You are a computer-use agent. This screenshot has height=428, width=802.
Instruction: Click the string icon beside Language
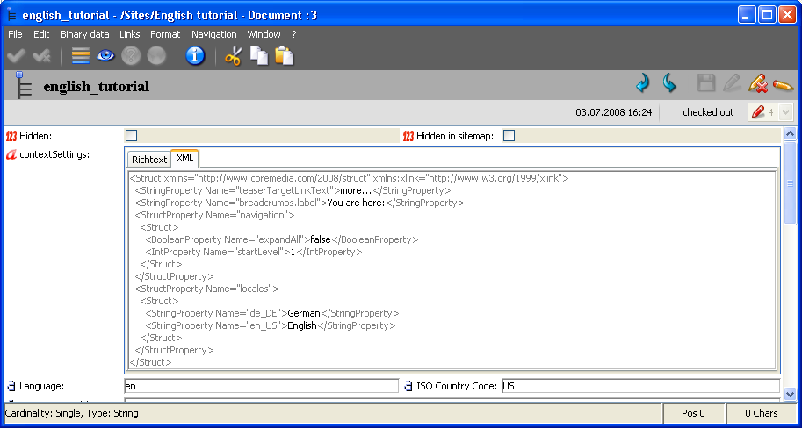pyautogui.click(x=11, y=387)
